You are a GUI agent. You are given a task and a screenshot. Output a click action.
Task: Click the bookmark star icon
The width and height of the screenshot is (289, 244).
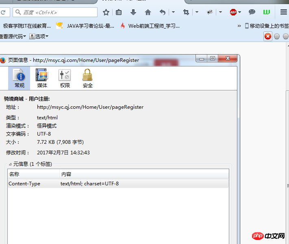coord(106,12)
